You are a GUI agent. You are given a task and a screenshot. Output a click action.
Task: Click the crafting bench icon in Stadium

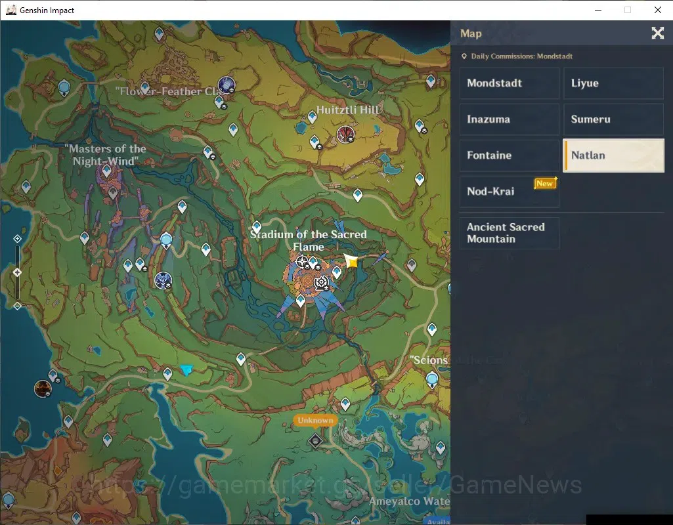point(320,283)
